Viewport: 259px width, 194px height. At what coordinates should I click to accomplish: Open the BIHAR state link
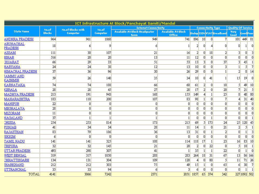[x=9, y=57]
